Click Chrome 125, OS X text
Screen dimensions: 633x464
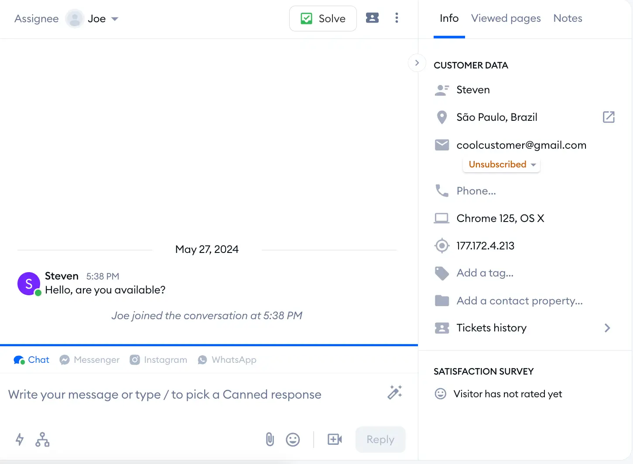click(x=500, y=218)
